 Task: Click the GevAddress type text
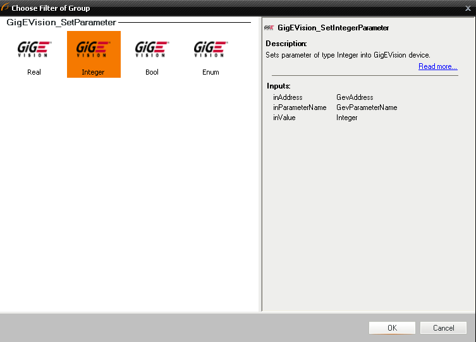coord(355,97)
